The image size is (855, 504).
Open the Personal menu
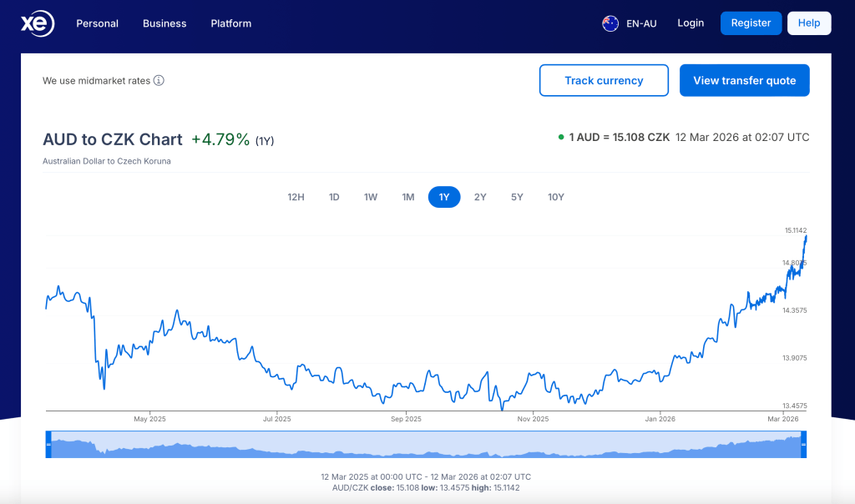click(97, 23)
